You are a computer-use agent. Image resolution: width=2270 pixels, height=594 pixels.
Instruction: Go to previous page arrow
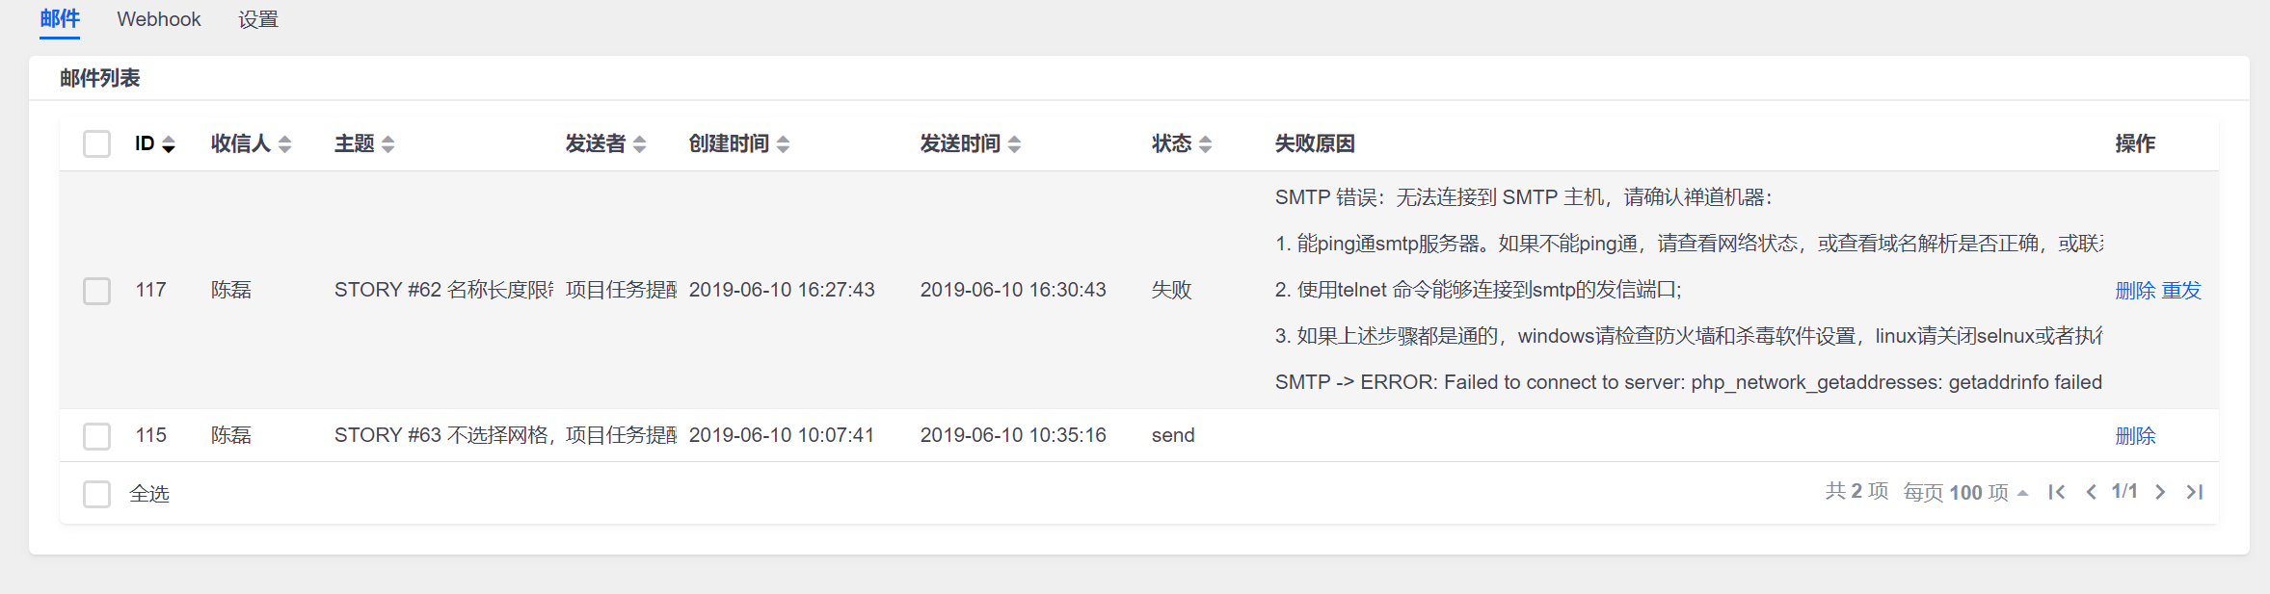tap(2091, 492)
